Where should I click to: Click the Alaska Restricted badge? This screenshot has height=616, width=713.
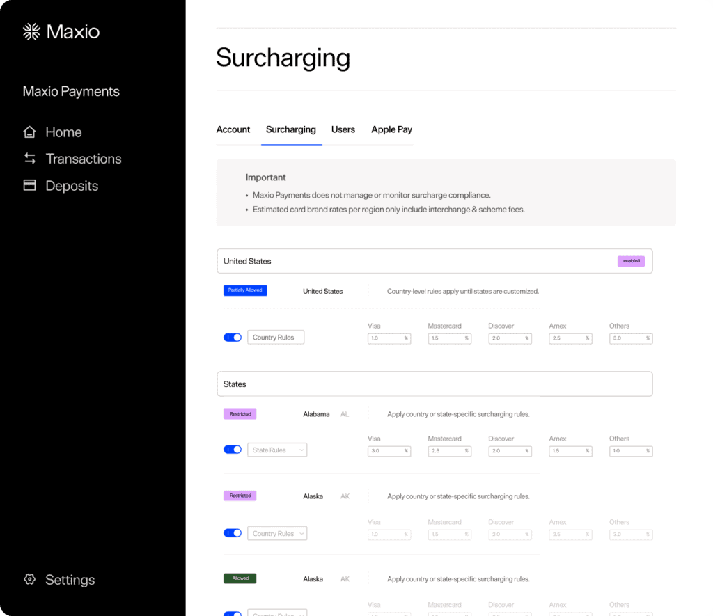coord(240,496)
